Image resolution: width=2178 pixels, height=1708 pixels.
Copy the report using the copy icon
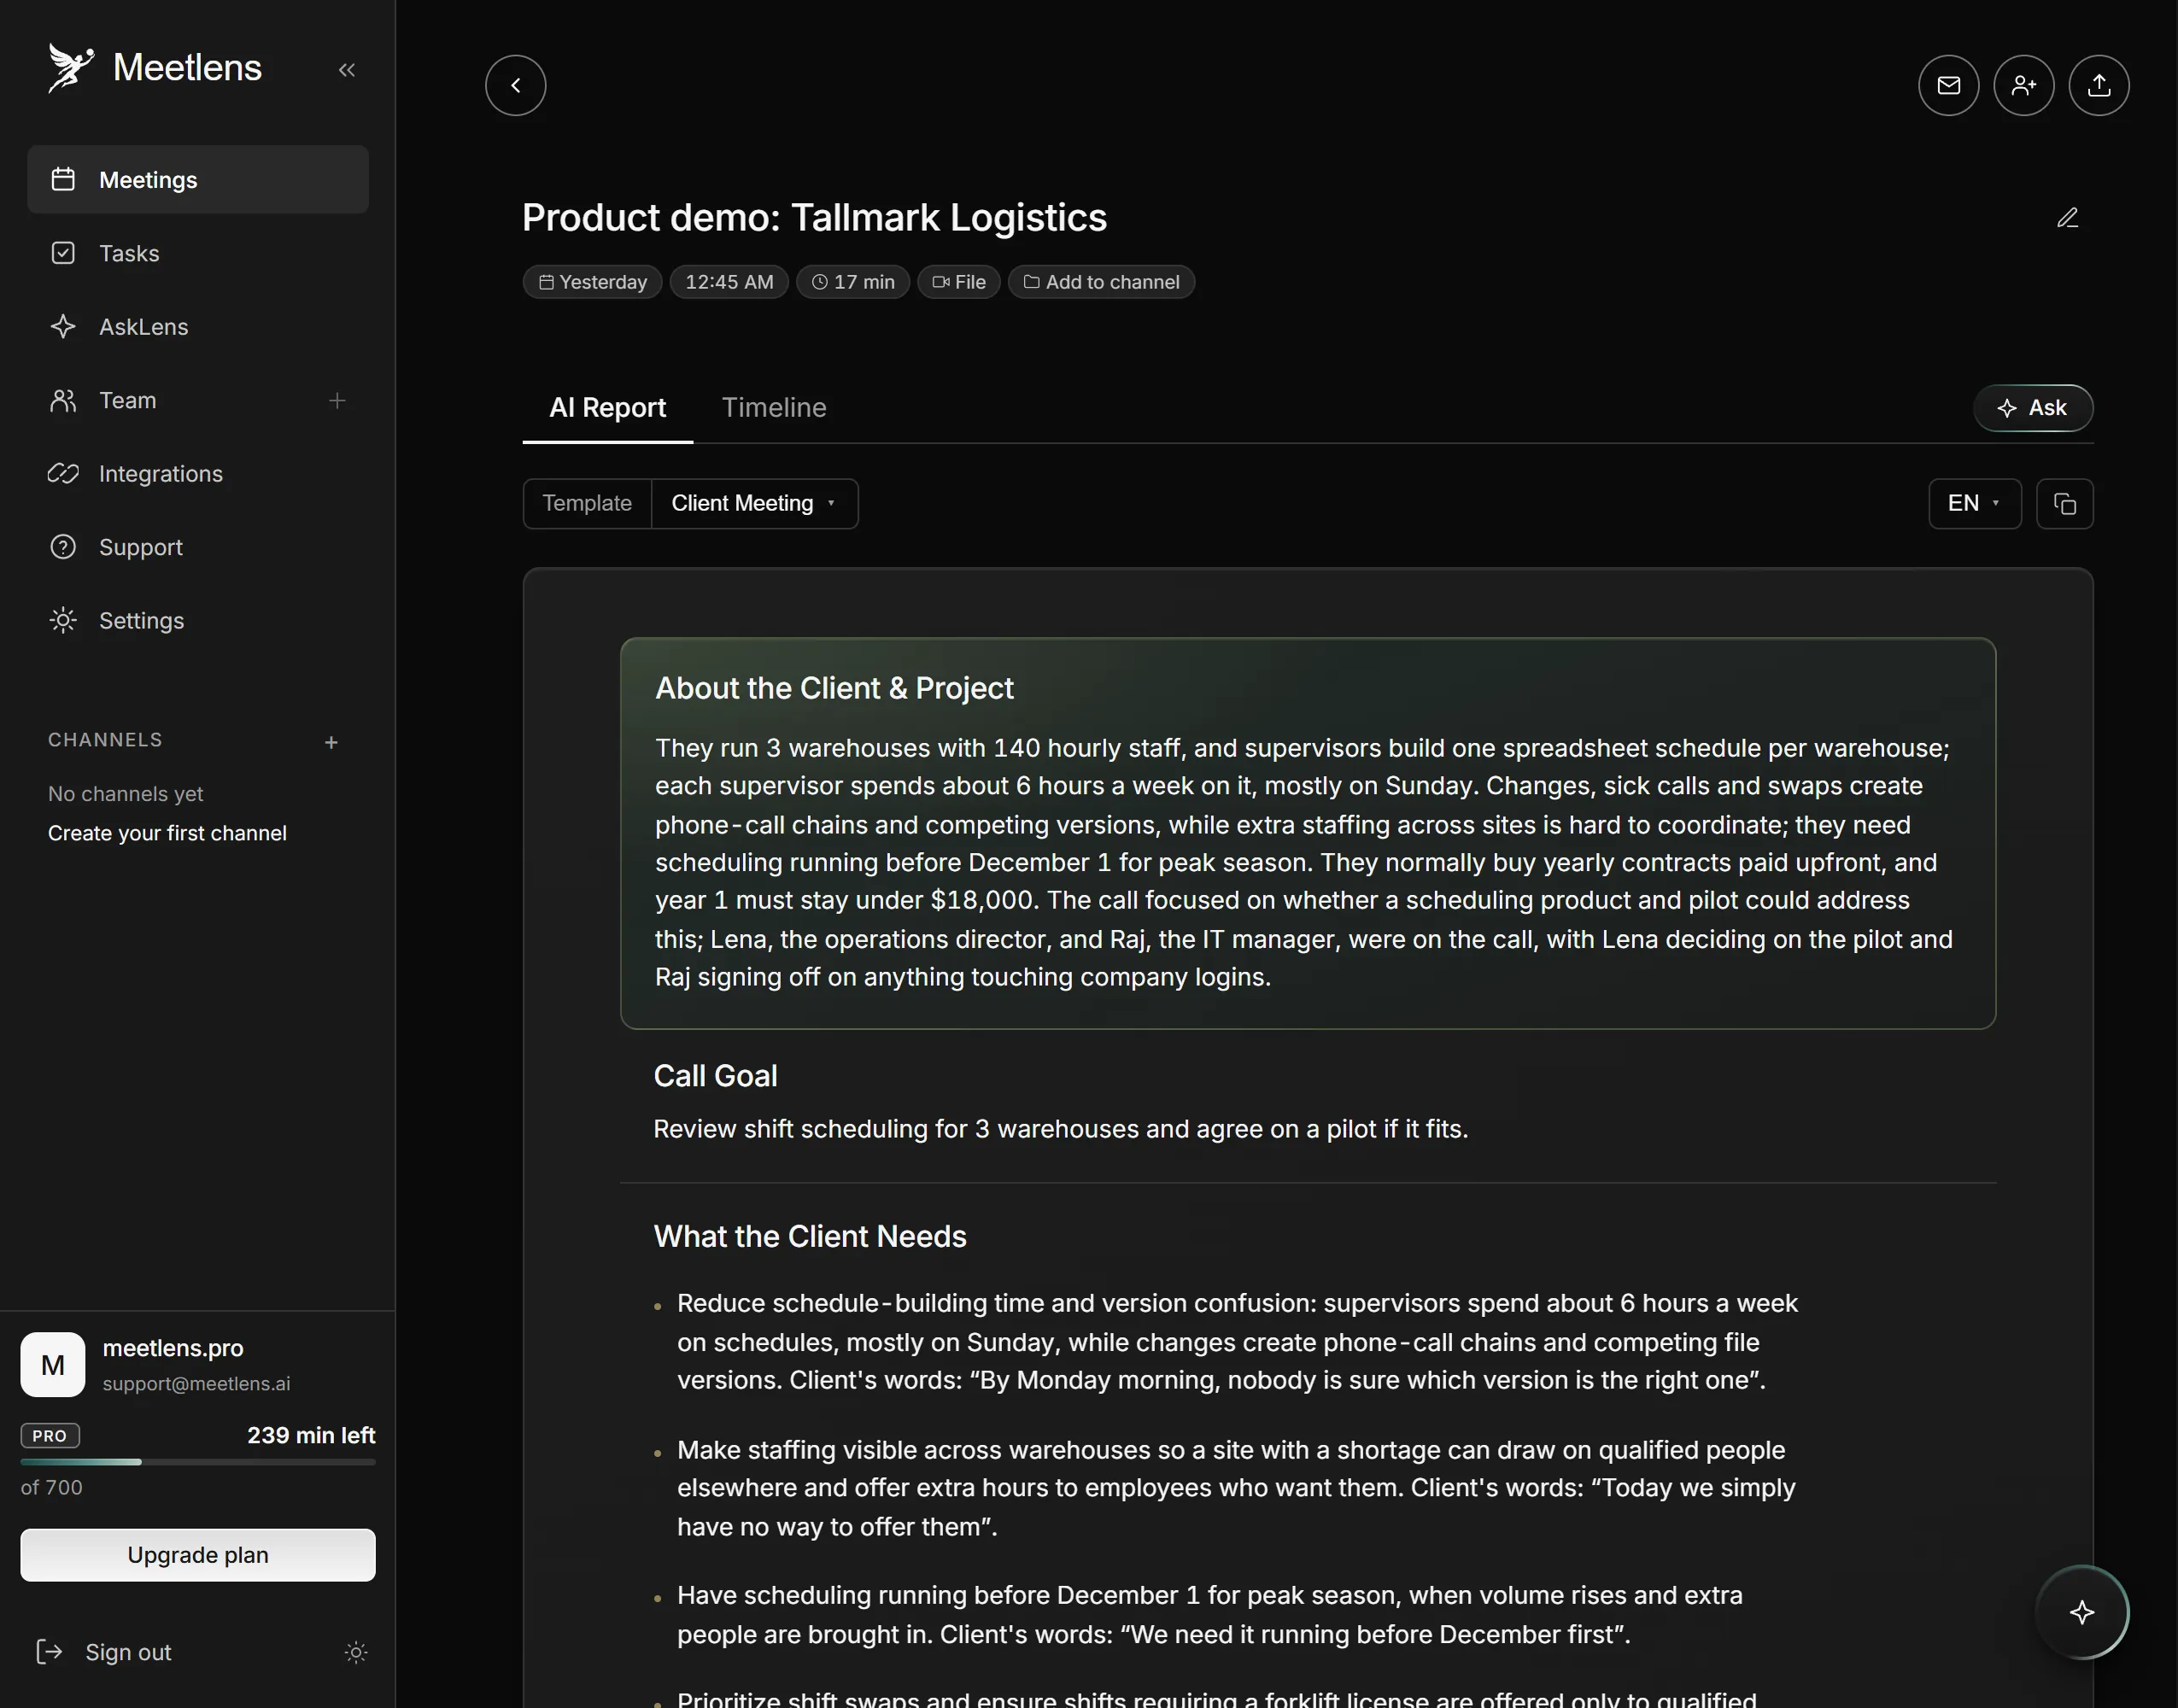2064,504
